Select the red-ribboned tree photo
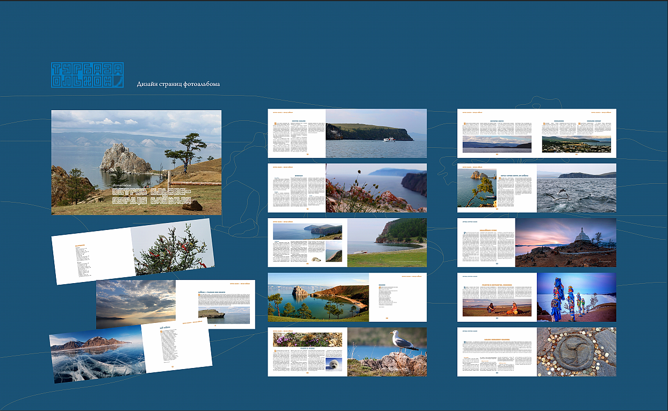668x411 pixels. tap(173, 247)
